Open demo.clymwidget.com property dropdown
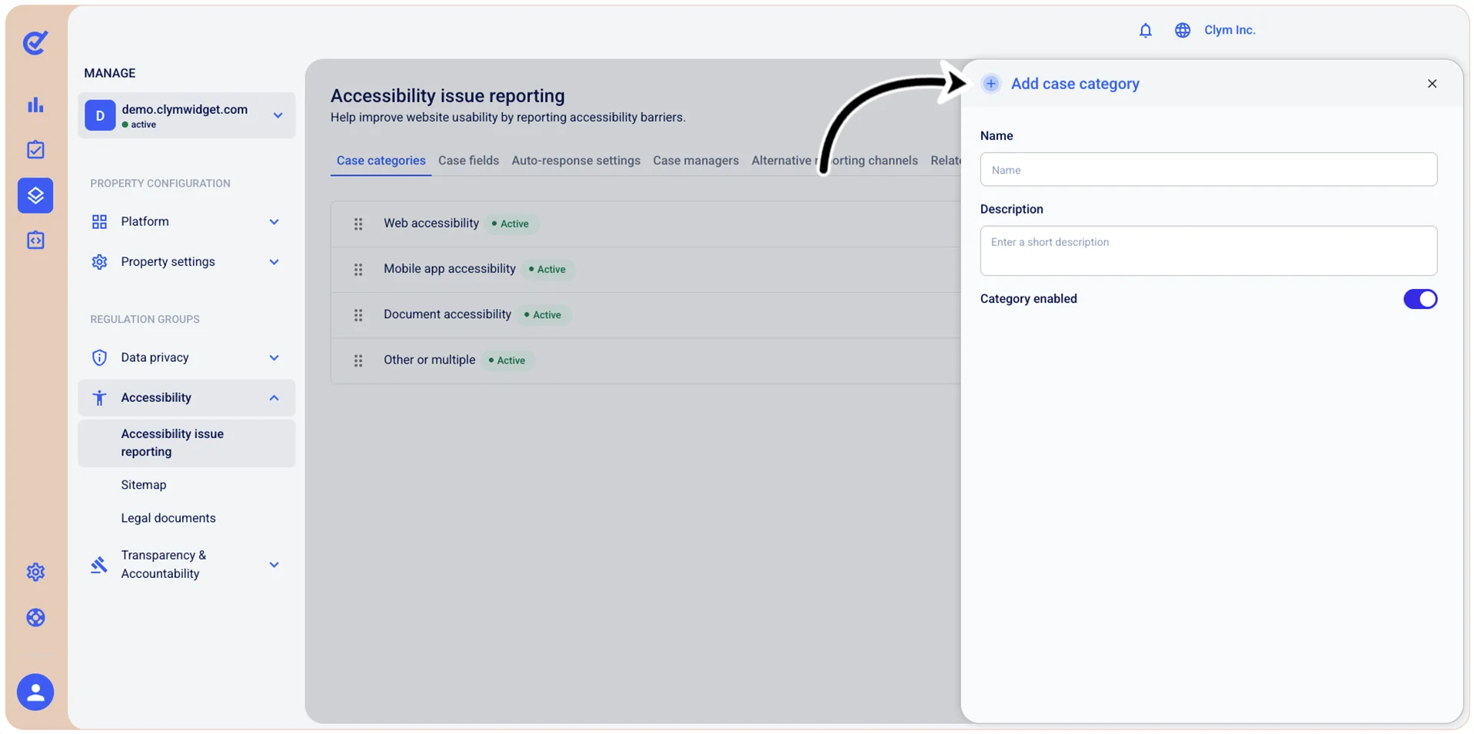Image resolution: width=1474 pixels, height=734 pixels. click(x=187, y=115)
